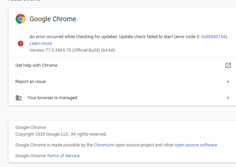Click the update check error message text

click(x=129, y=37)
